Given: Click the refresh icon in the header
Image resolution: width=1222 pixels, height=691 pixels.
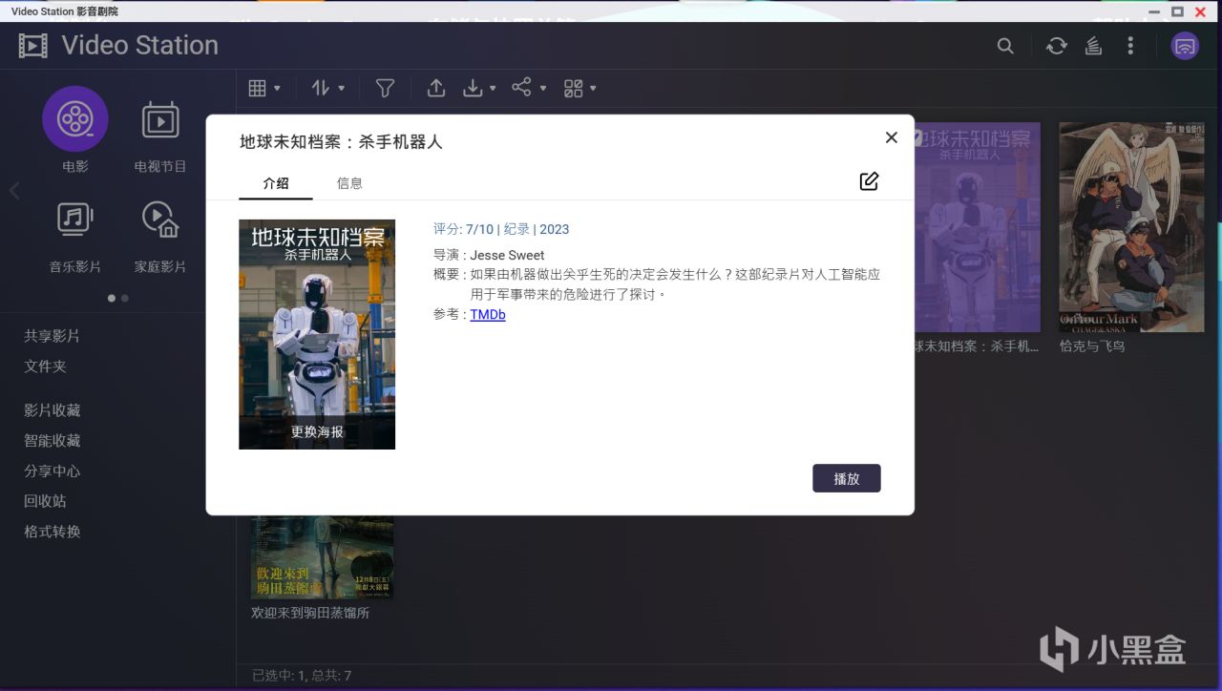Looking at the screenshot, I should coord(1056,46).
